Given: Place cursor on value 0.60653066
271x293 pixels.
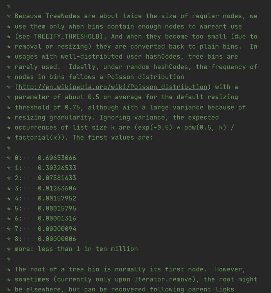Looking at the screenshot, I should click(x=57, y=158).
